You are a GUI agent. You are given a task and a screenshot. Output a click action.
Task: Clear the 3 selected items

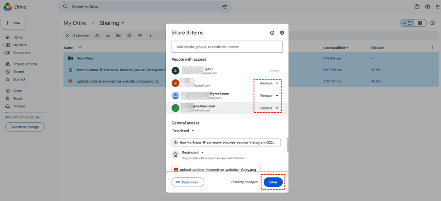(67, 35)
